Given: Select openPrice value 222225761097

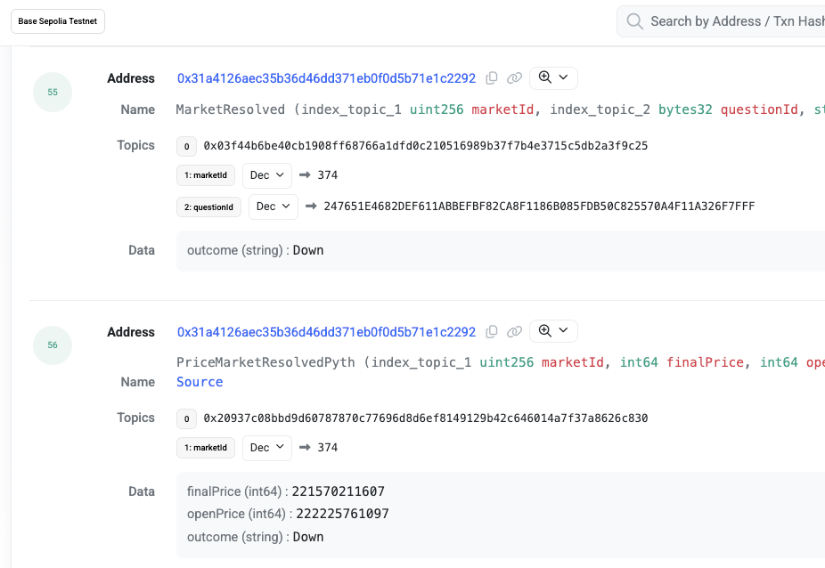Looking at the screenshot, I should pyautogui.click(x=342, y=514).
